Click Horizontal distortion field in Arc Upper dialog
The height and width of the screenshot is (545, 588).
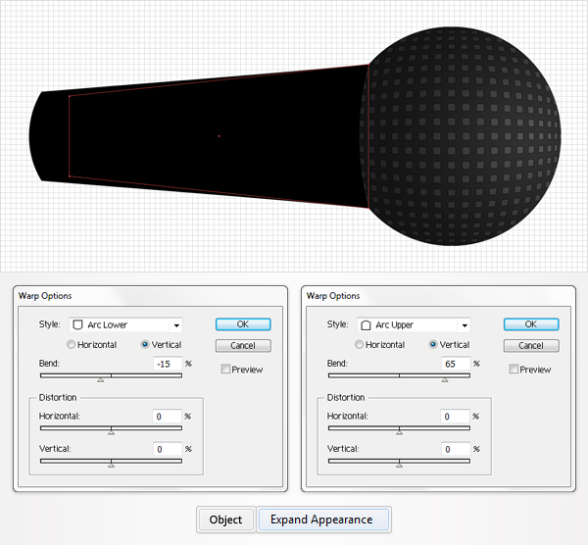pyautogui.click(x=456, y=417)
